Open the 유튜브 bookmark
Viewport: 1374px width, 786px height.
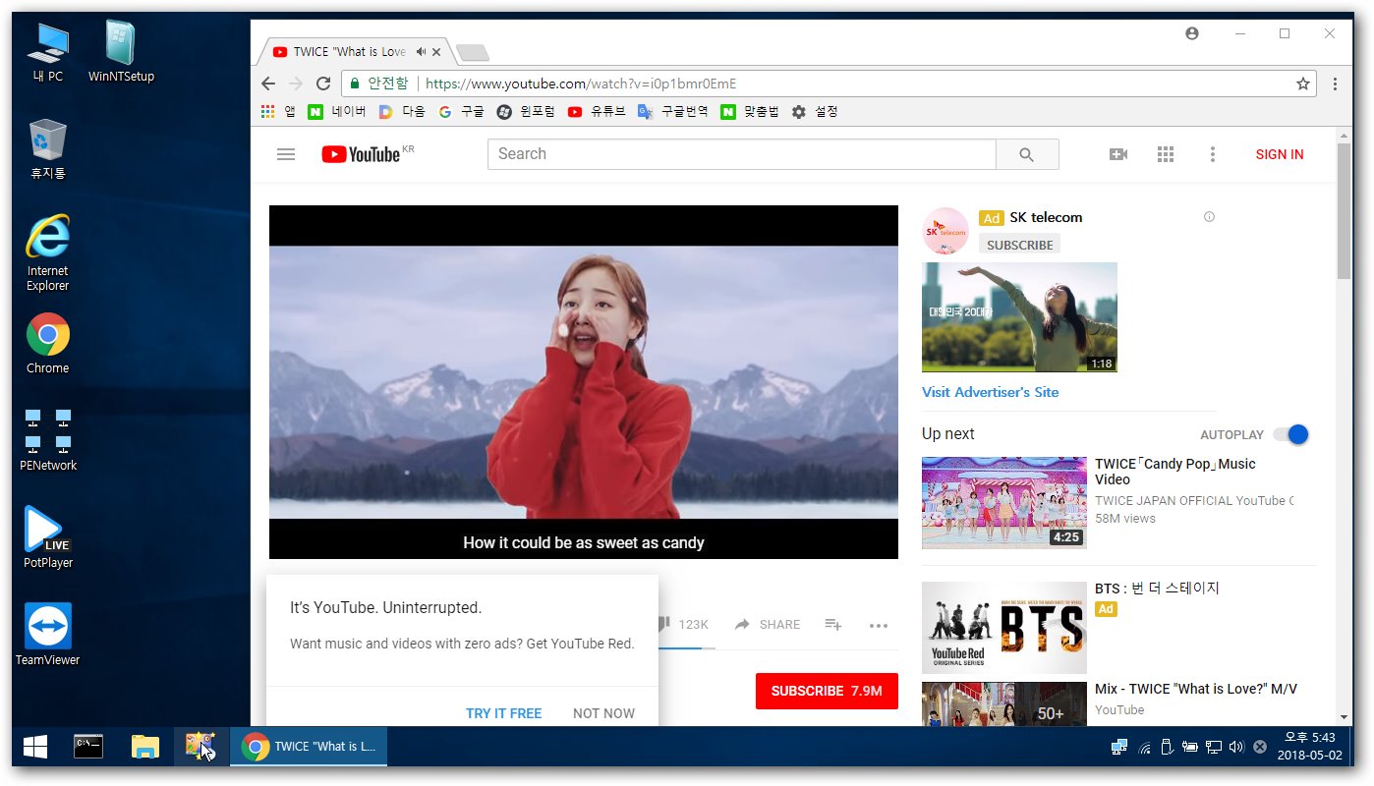[x=597, y=112]
